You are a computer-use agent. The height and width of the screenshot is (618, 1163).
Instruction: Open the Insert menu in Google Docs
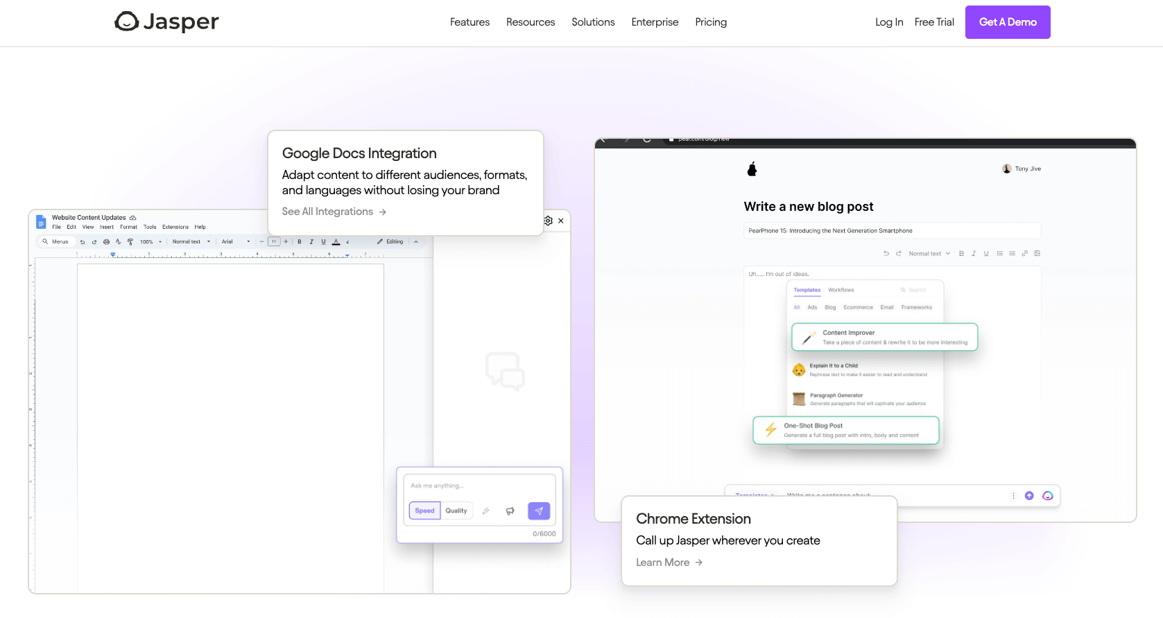click(x=107, y=227)
